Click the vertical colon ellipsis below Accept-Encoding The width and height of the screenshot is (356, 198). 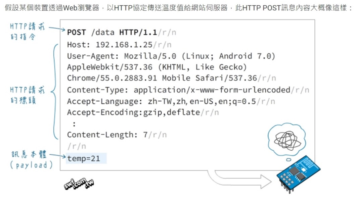click(x=74, y=124)
